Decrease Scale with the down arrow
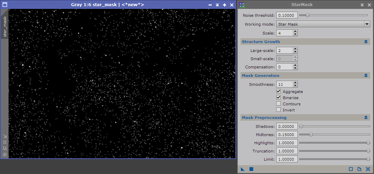The height and width of the screenshot is (174, 374). pyautogui.click(x=295, y=34)
